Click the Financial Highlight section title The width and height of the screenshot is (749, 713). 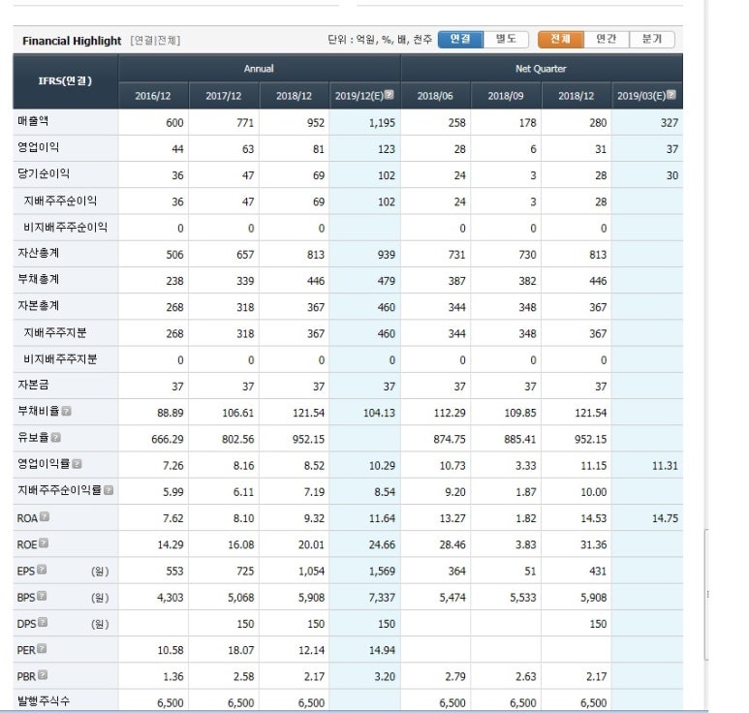(x=72, y=41)
